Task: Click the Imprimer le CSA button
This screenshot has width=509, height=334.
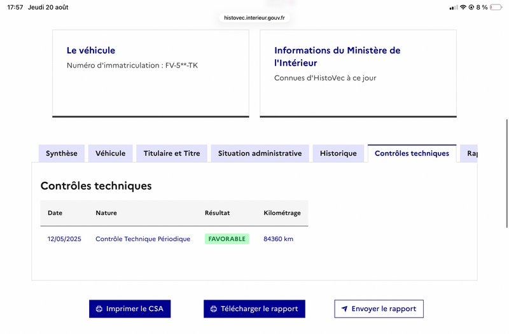Action: pos(130,309)
